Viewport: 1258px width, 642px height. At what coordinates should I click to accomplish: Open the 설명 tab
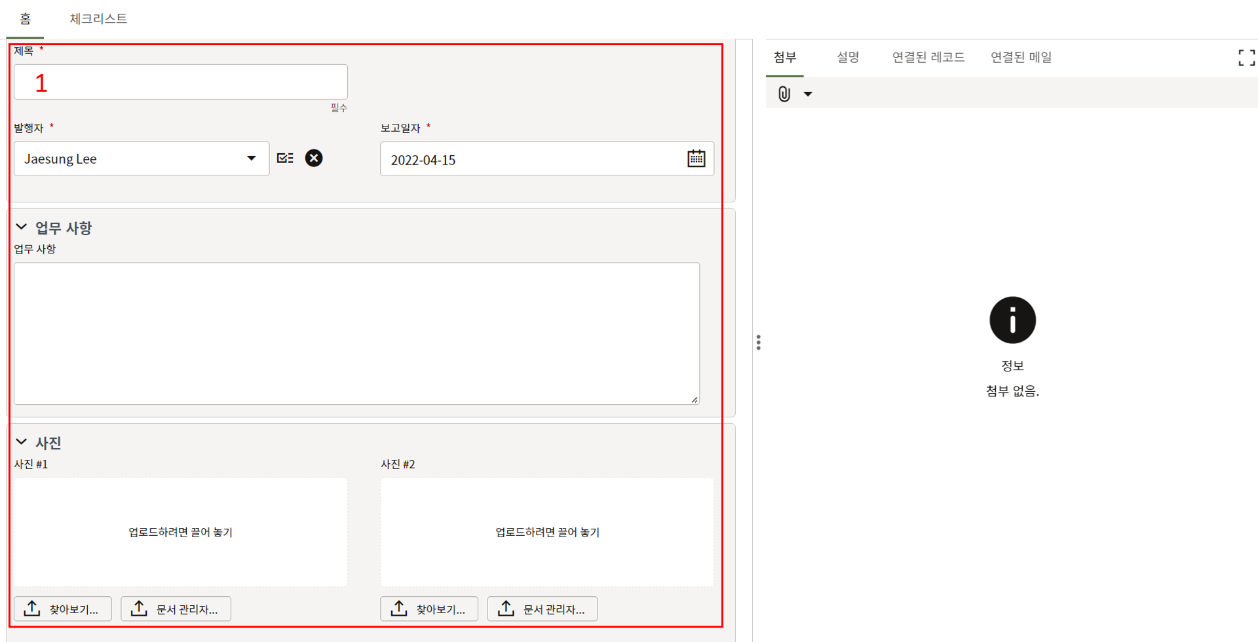tap(847, 58)
